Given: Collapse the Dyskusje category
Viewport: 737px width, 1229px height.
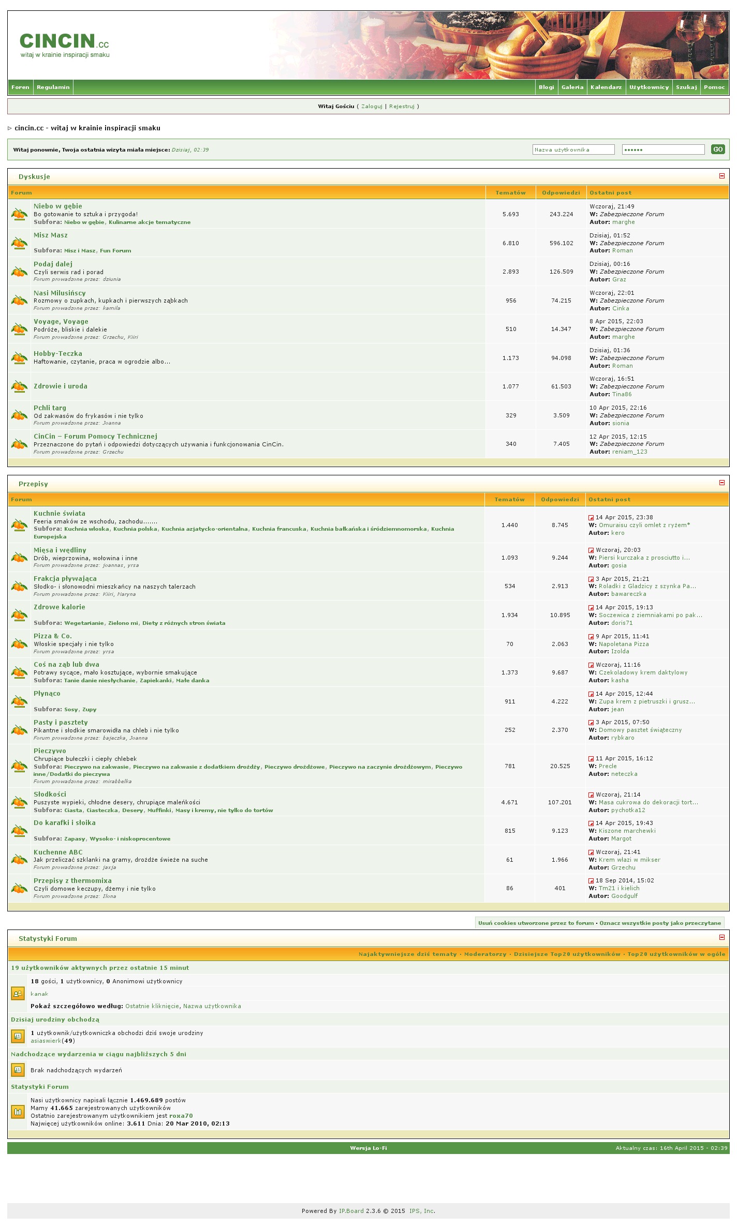Looking at the screenshot, I should click(722, 176).
